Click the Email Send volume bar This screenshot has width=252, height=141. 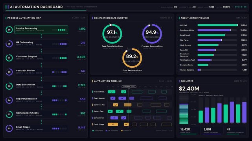[212, 35]
